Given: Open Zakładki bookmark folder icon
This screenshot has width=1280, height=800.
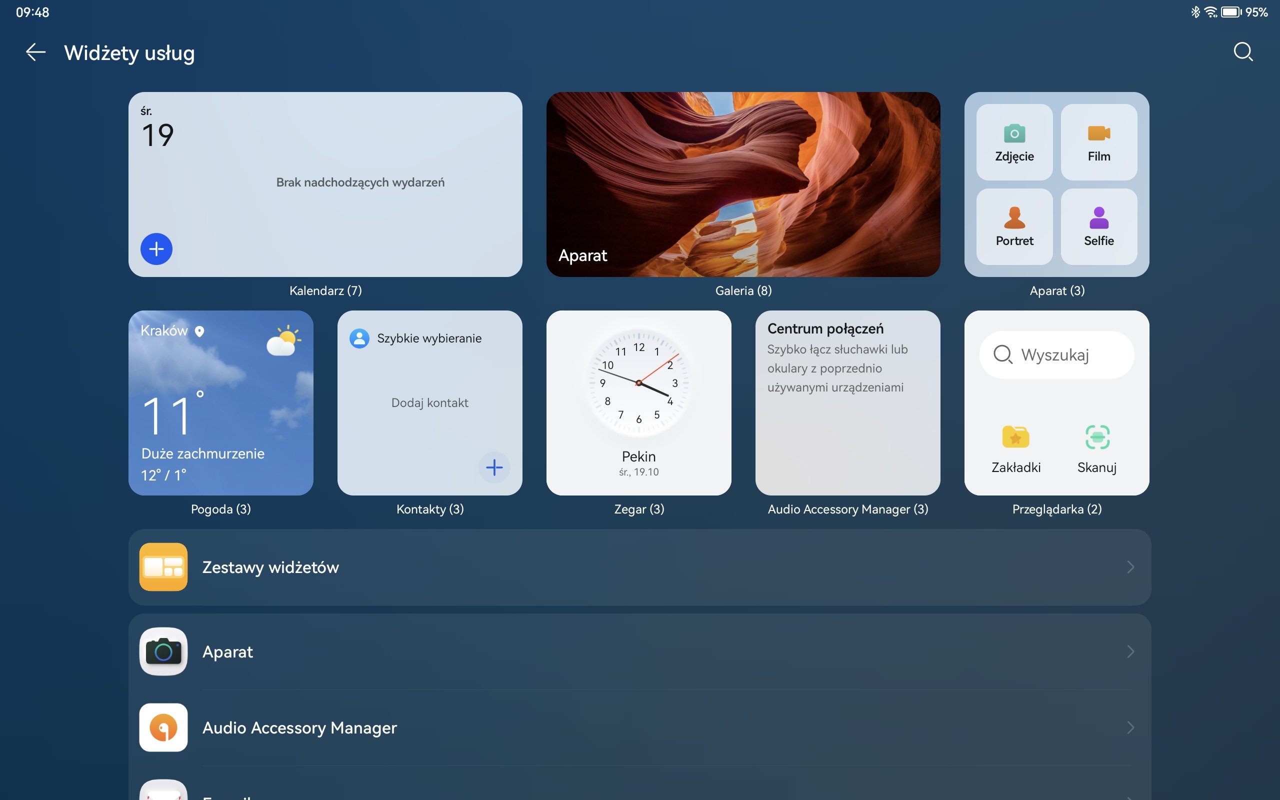Looking at the screenshot, I should click(x=1015, y=437).
